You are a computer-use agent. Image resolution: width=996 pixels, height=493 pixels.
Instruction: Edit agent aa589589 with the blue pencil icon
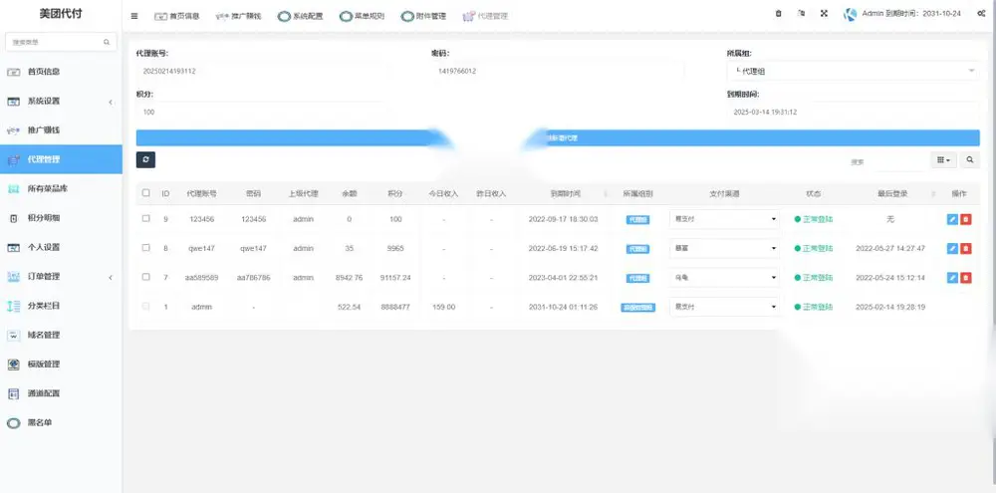[952, 278]
